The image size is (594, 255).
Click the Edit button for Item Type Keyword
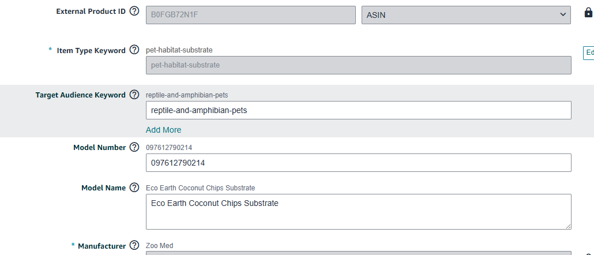coord(589,52)
